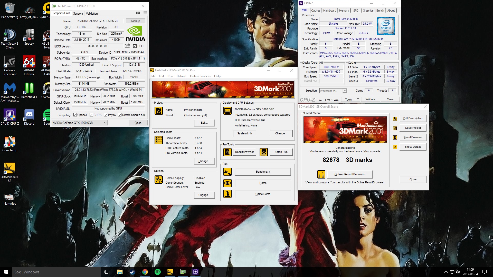493x277 pixels.
Task: Switch to the Sensors tab in GPU-Z
Action: point(78,14)
